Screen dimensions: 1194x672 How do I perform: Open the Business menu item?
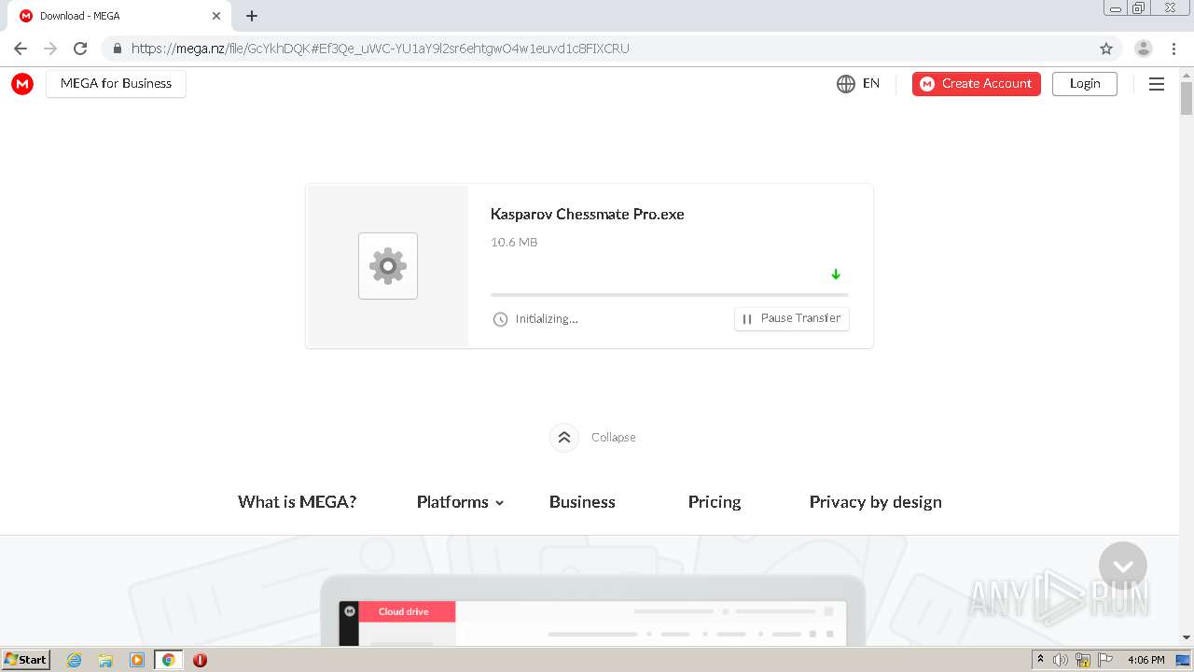pyautogui.click(x=582, y=502)
